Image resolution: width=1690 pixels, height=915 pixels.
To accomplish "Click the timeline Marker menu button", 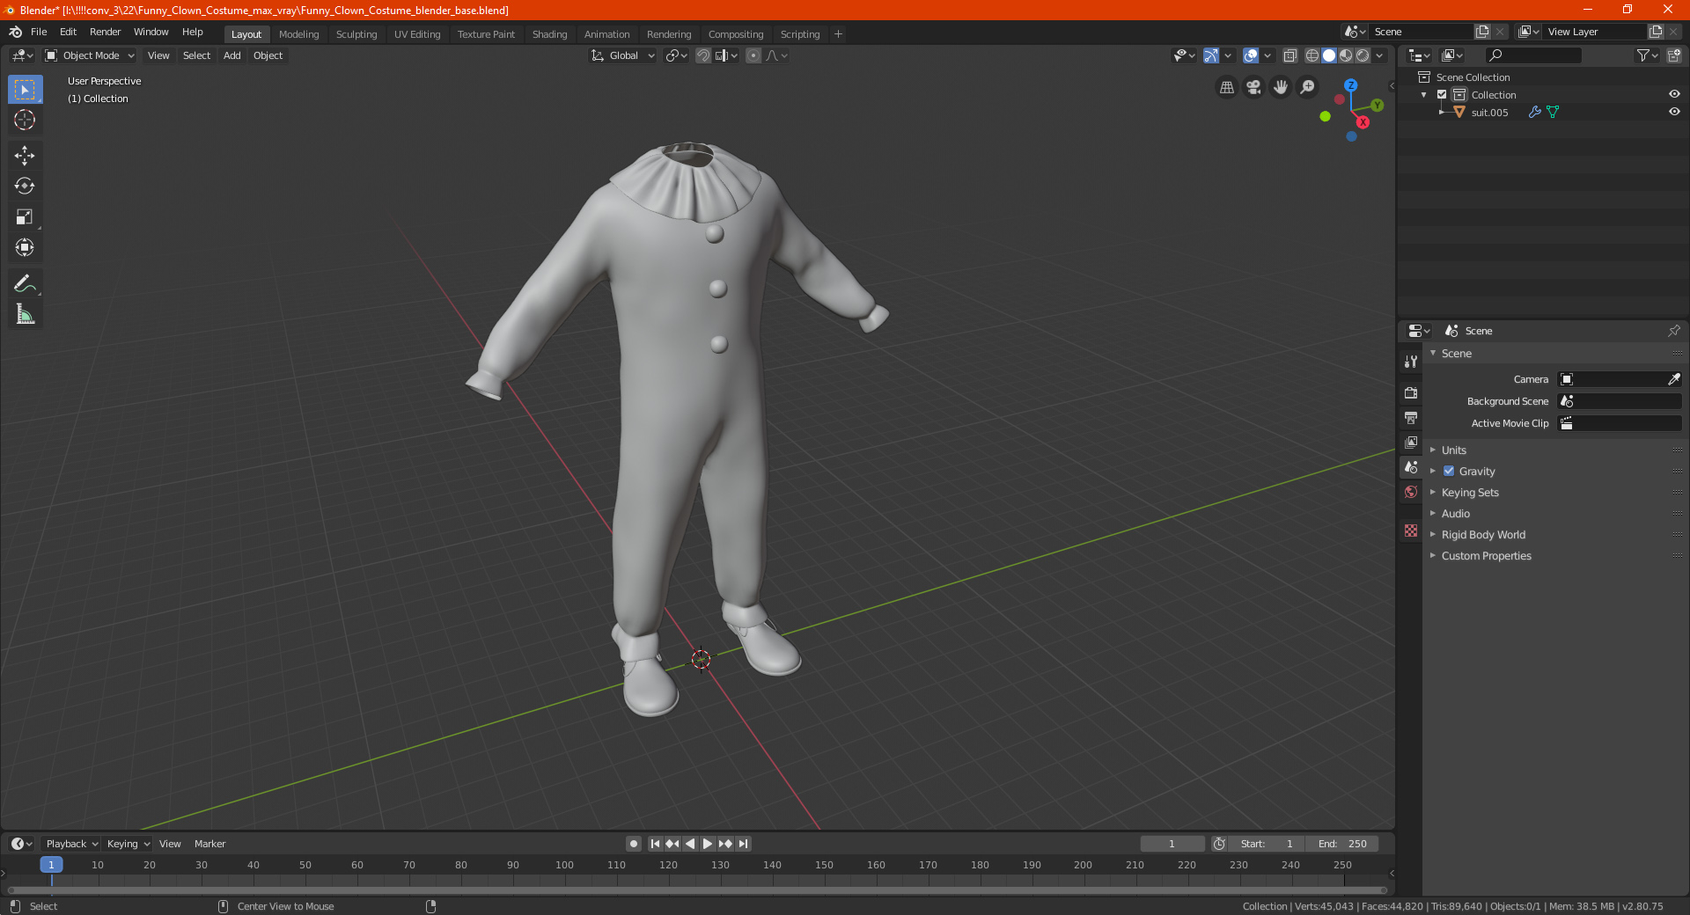I will tap(209, 844).
